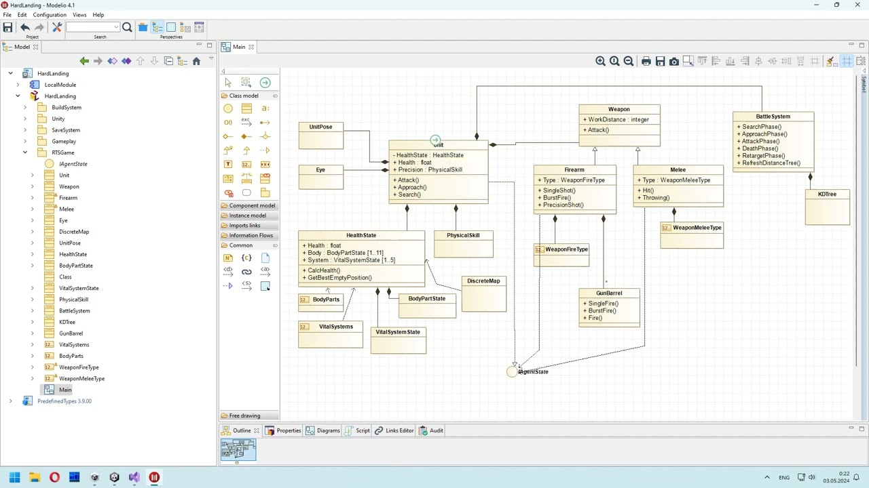Select BattleSystem in the model tree
Viewport: 869px width, 488px height.
pyautogui.click(x=74, y=310)
